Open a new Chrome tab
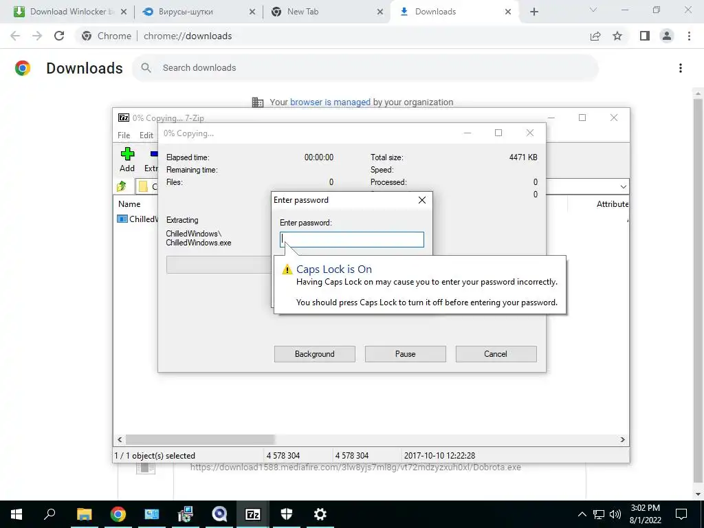This screenshot has height=528, width=704. 533,12
